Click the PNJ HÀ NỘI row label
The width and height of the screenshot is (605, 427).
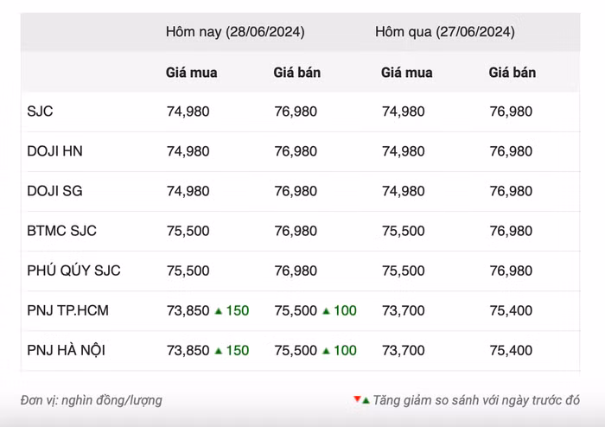tap(67, 350)
